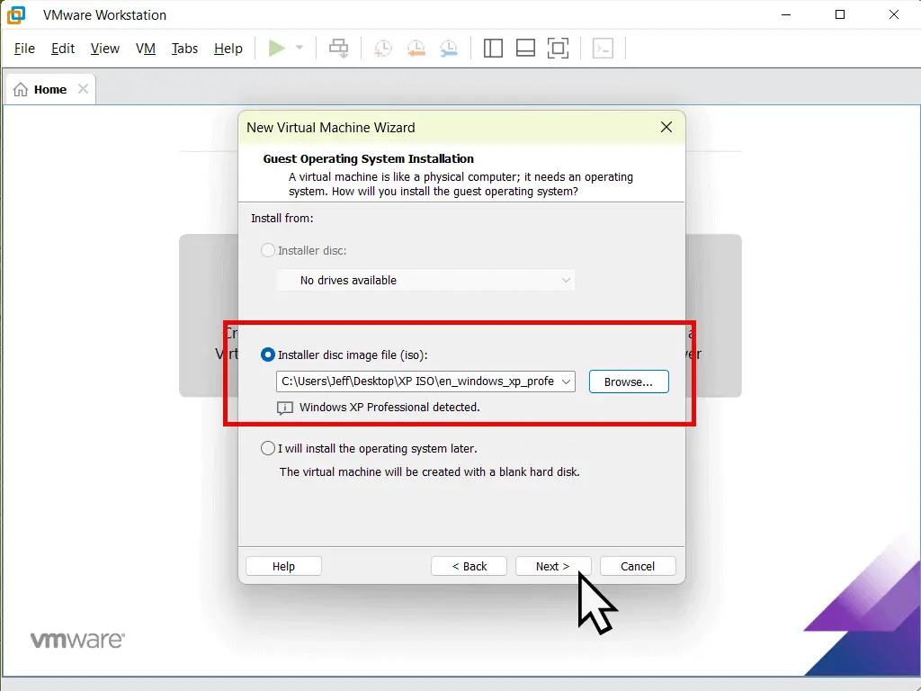
Task: Minimize the VMware Workstation window
Action: tap(786, 14)
